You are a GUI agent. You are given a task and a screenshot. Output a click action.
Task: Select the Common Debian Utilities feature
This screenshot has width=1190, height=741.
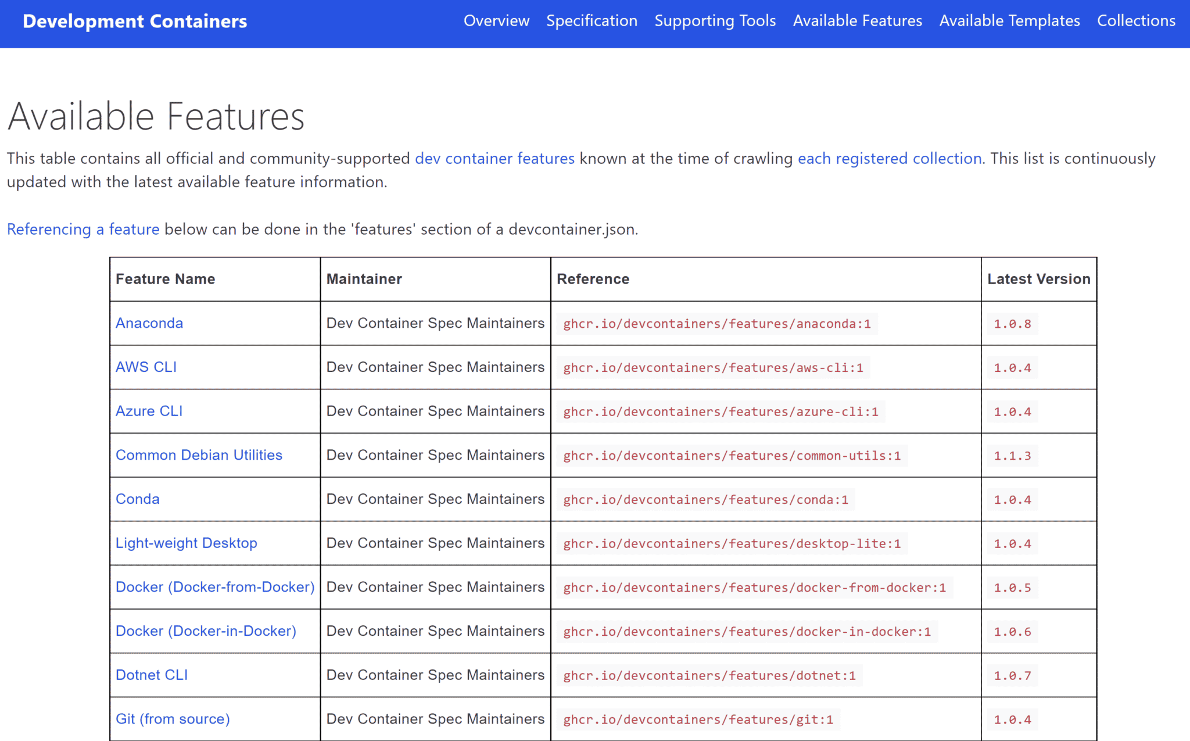[x=199, y=455]
